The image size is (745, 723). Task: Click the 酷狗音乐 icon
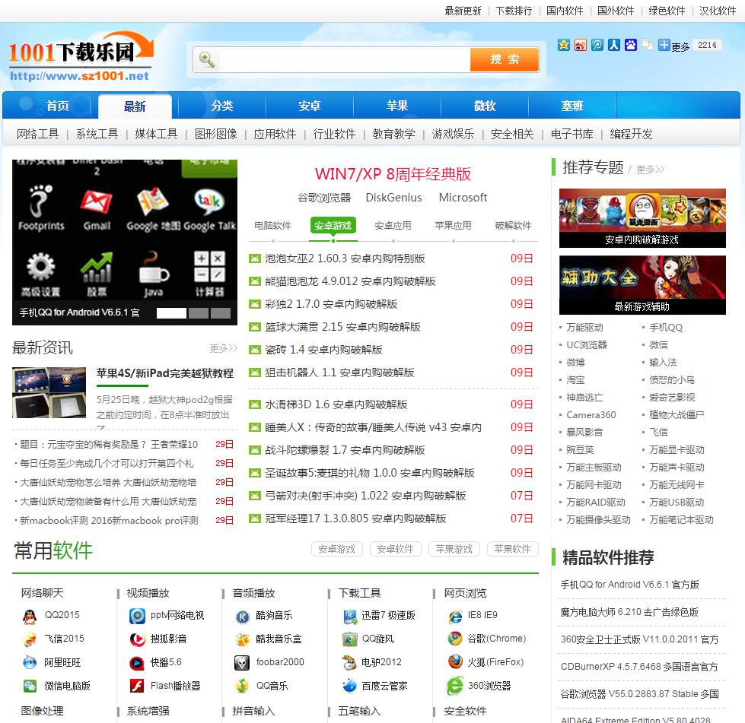click(242, 617)
